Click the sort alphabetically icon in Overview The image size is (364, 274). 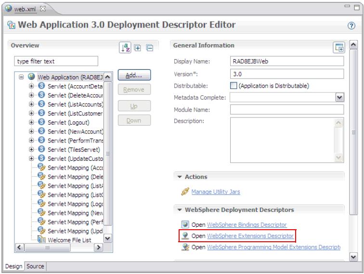coord(125,48)
